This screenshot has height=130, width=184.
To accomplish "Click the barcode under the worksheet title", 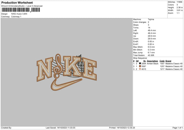I will click(21, 10).
